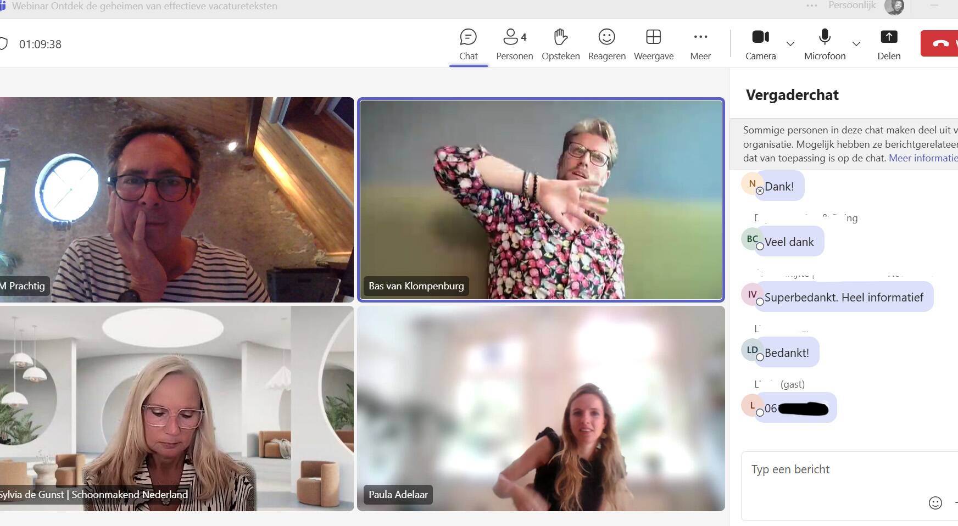This screenshot has width=958, height=526.
Task: Click the Meer informatie link
Action: [x=923, y=158]
